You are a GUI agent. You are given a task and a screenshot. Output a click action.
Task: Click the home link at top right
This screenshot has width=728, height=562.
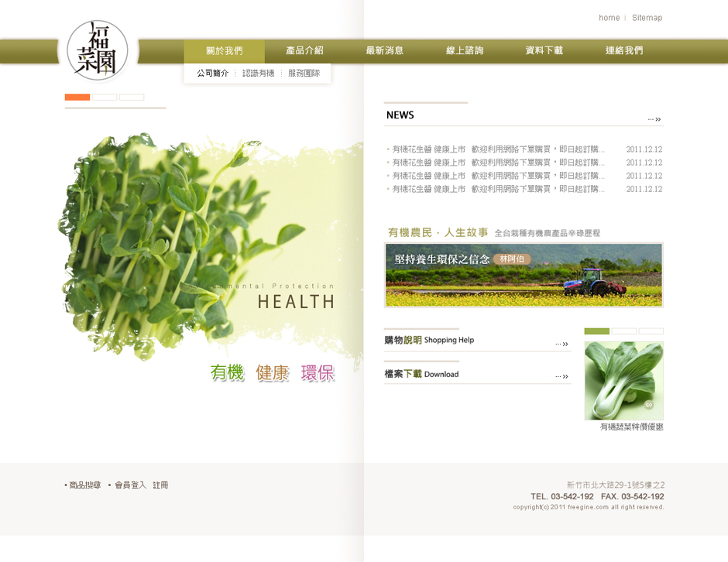[x=609, y=18]
